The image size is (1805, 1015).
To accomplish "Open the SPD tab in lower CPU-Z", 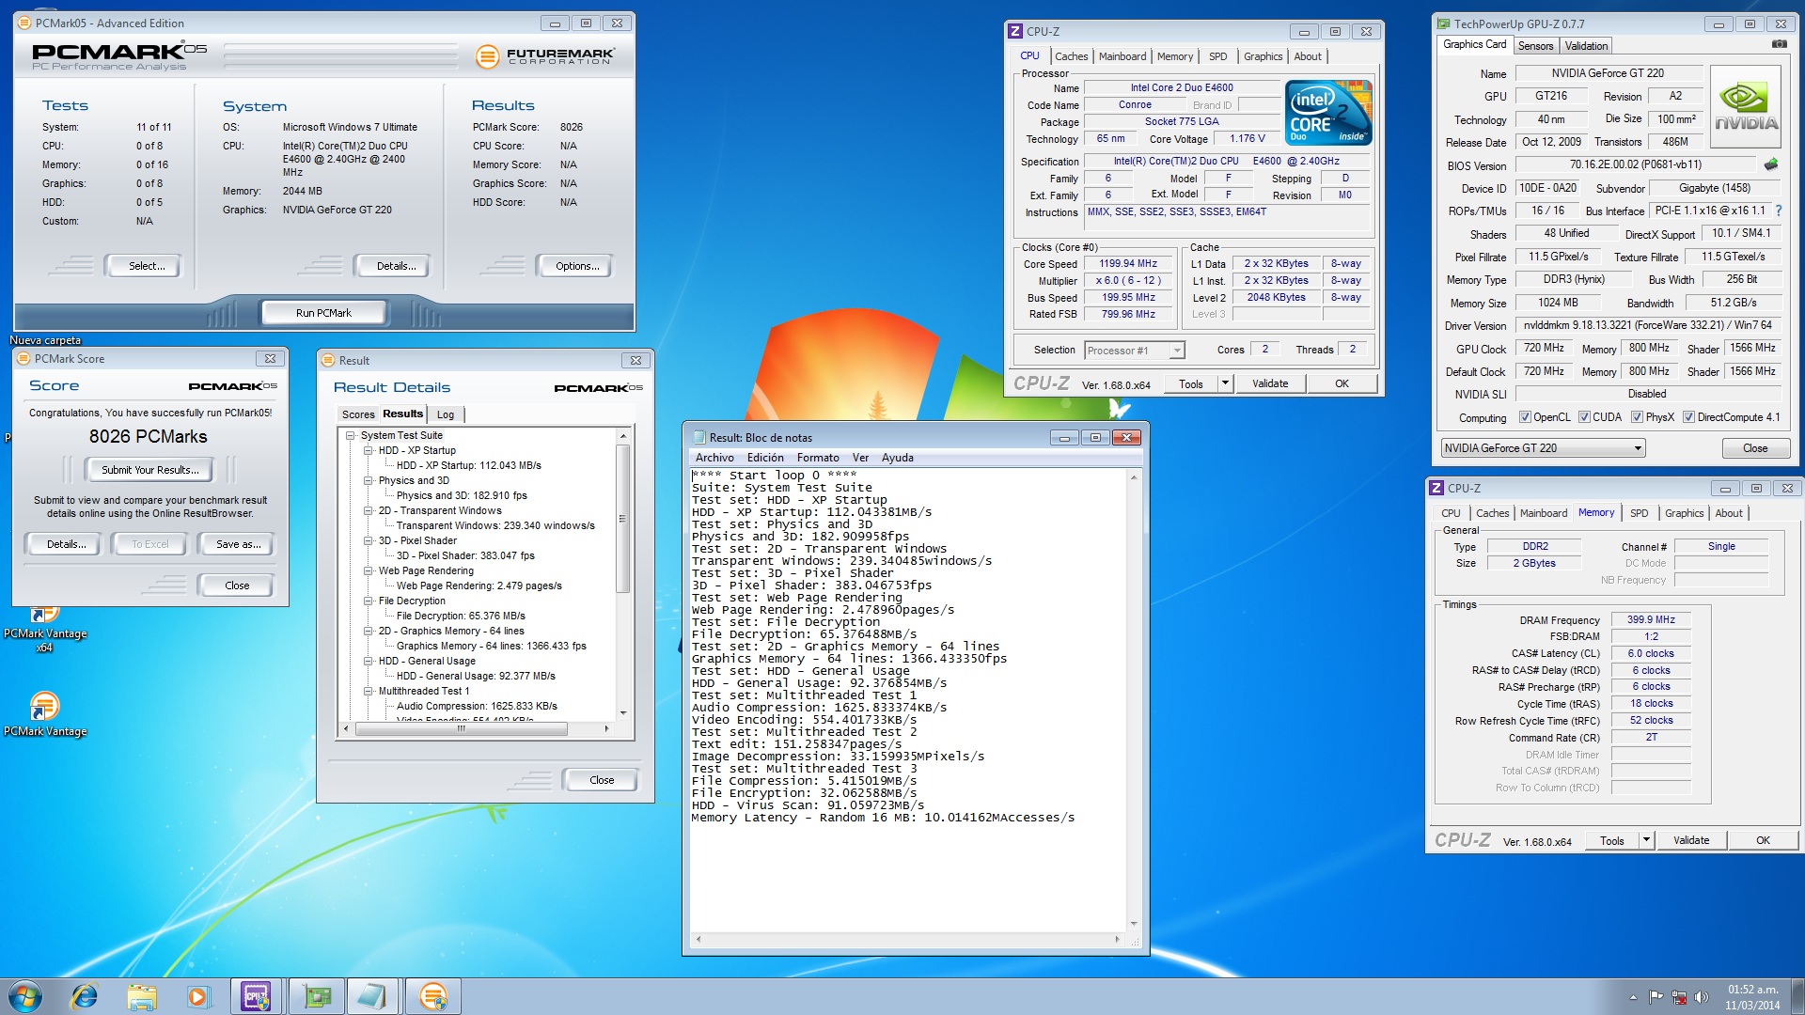I will point(1639,513).
